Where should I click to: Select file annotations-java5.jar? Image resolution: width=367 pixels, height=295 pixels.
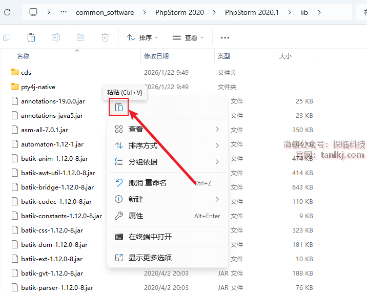coord(52,116)
